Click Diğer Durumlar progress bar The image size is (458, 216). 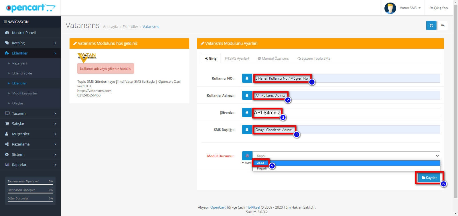tap(30, 202)
